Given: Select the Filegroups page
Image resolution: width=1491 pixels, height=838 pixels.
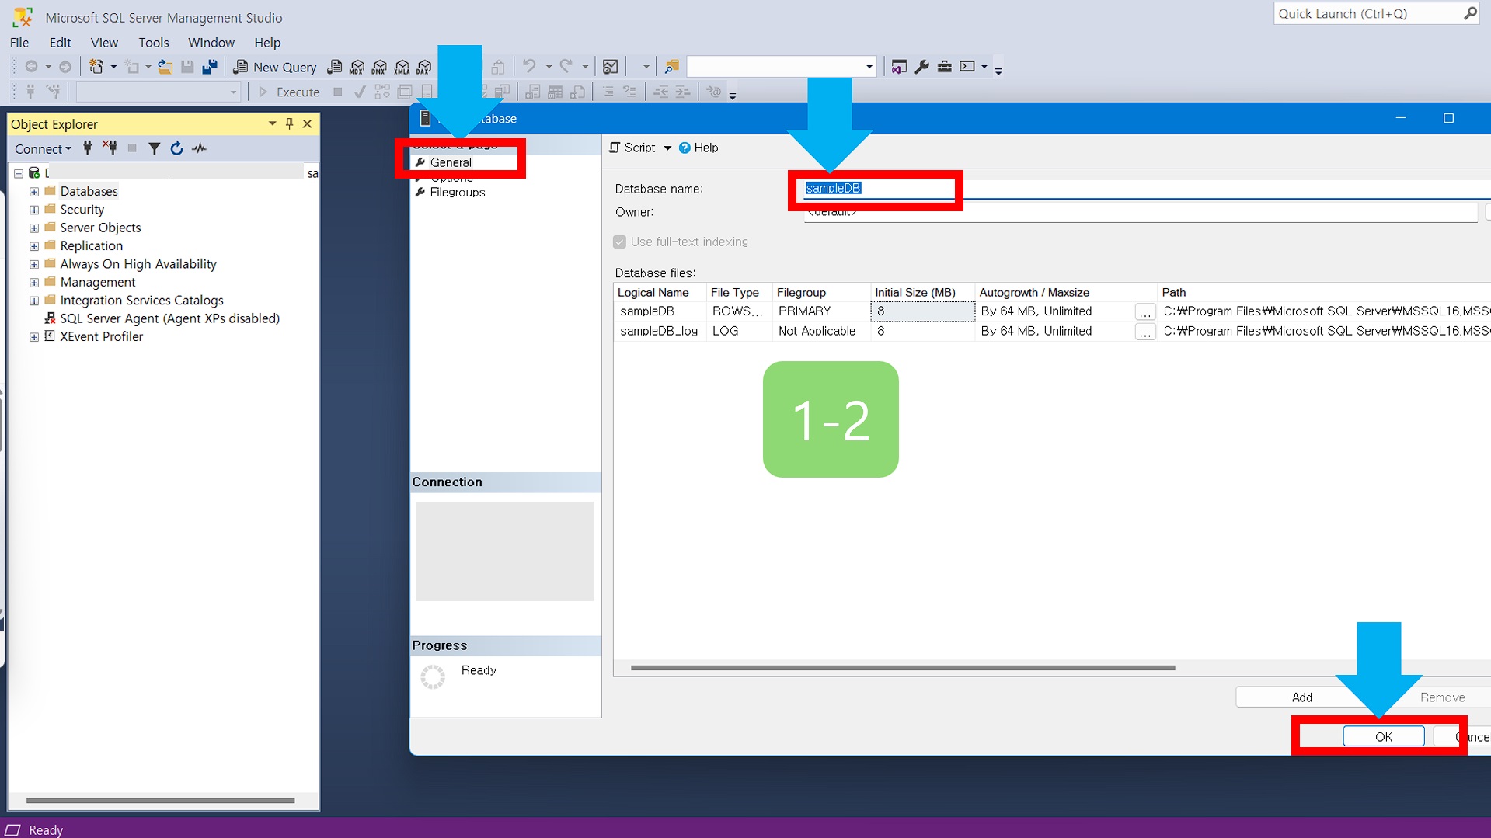Looking at the screenshot, I should 457,193.
